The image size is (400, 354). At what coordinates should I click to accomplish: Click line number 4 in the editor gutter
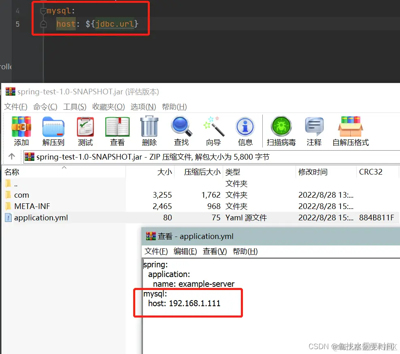pyautogui.click(x=17, y=11)
